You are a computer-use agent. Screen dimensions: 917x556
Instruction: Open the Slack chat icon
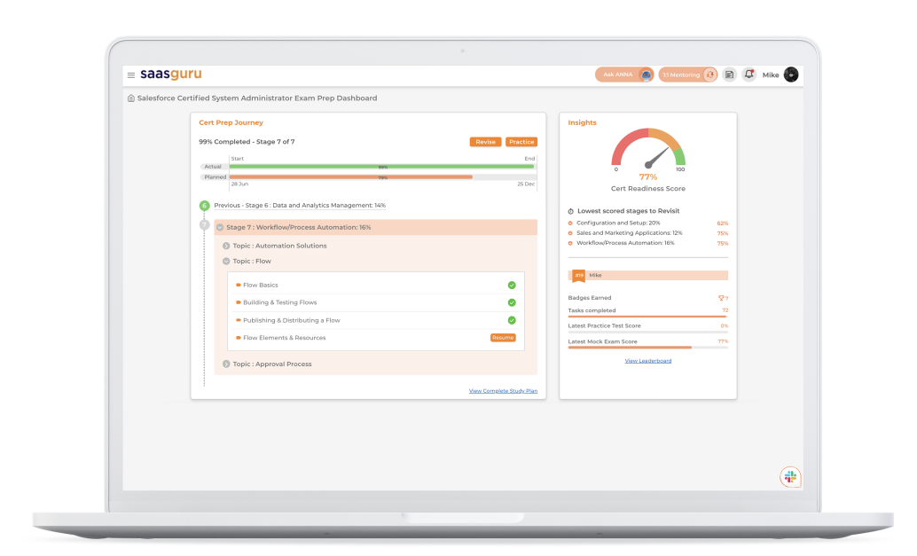click(x=790, y=477)
